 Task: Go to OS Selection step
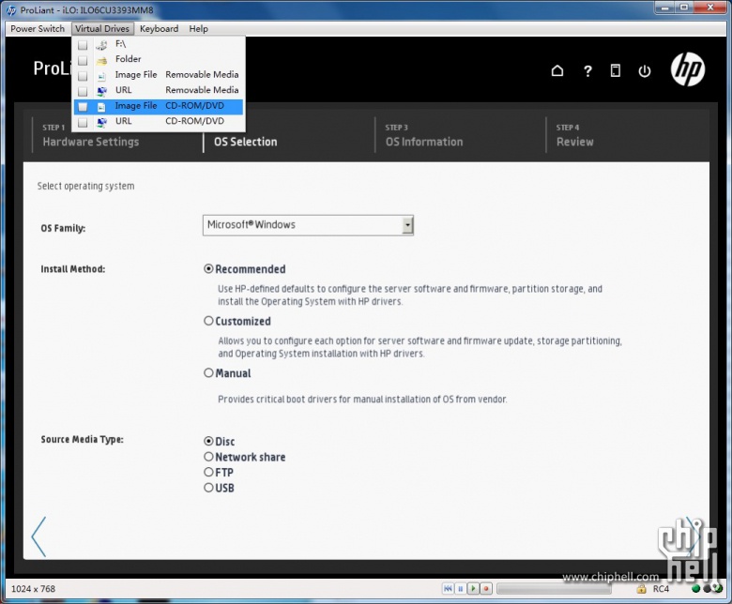point(246,142)
